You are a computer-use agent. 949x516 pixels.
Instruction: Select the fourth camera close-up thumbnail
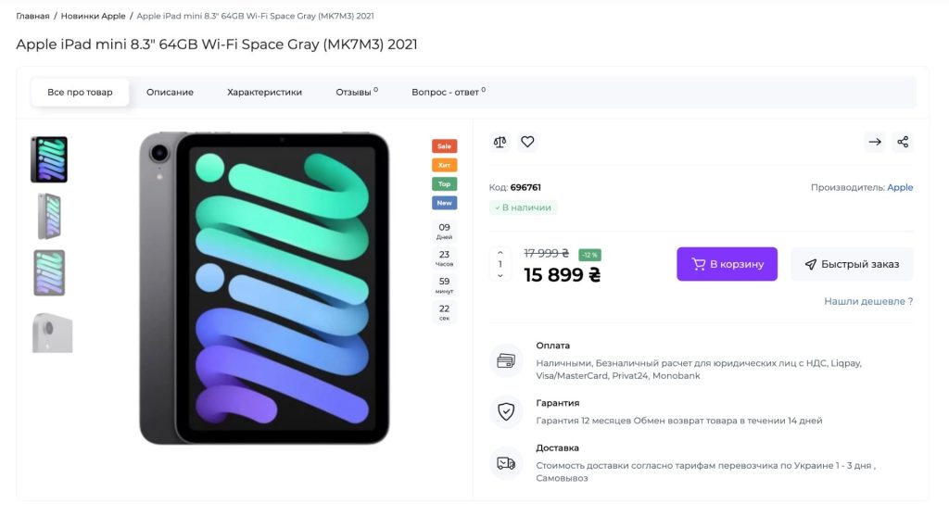pos(52,332)
